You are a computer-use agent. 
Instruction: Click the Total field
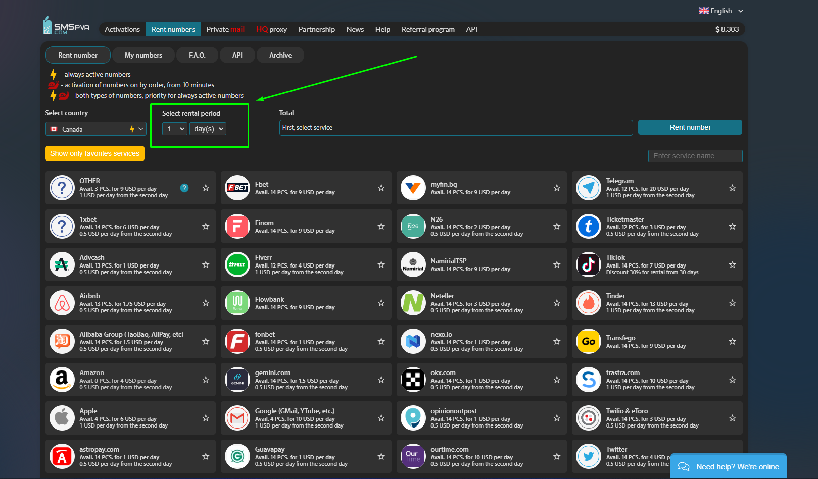456,127
